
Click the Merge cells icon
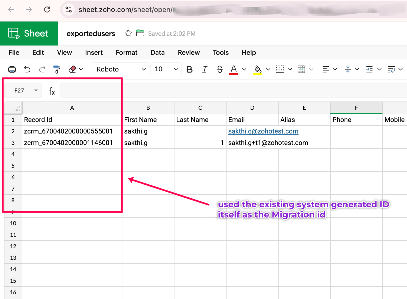tap(301, 69)
